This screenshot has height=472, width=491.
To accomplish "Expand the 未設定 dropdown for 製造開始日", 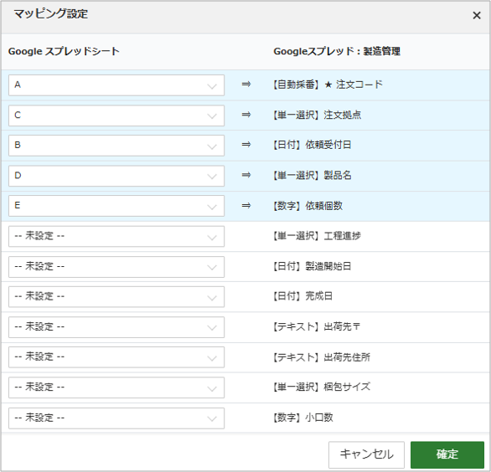I will click(116, 267).
